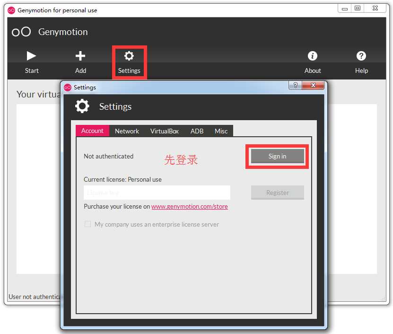The height and width of the screenshot is (334, 393).
Task: Click the Add plus icon in the toolbar
Action: pos(80,56)
